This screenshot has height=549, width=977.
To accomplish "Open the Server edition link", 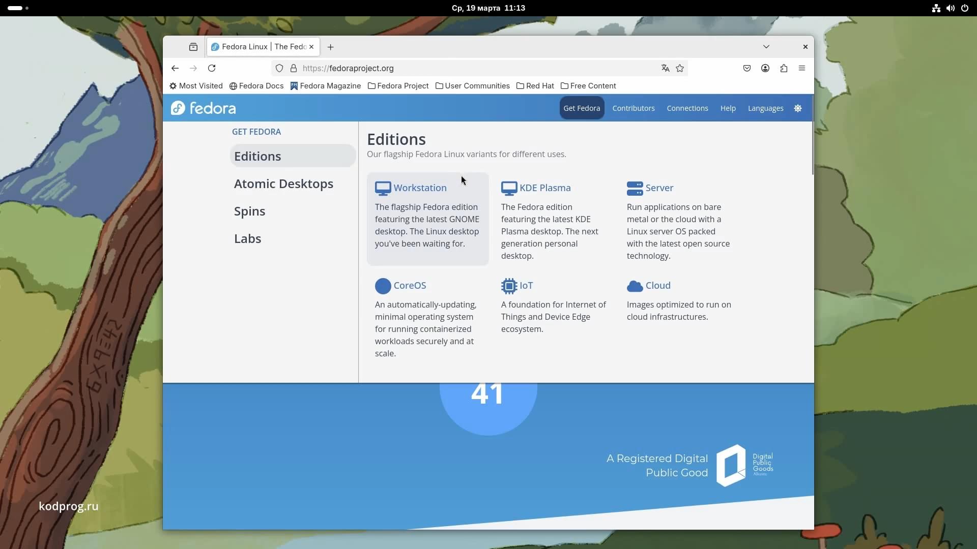I will 659,188.
